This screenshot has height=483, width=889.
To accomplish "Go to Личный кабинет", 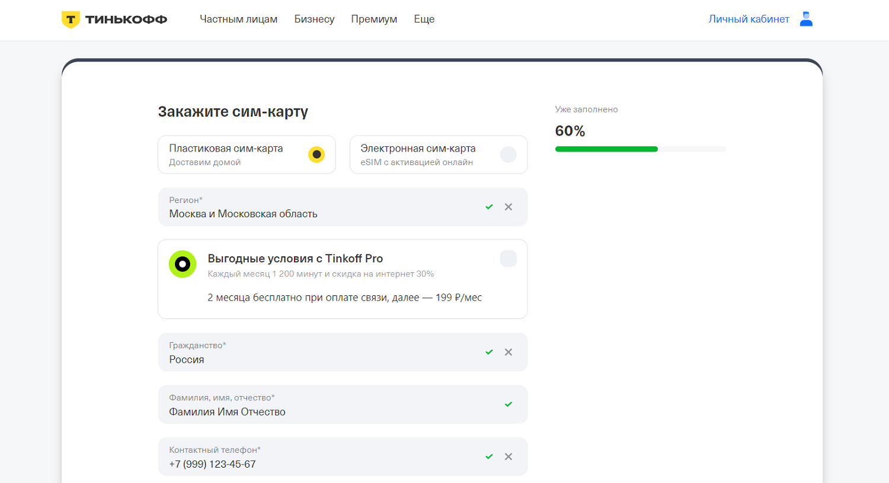I will 749,19.
